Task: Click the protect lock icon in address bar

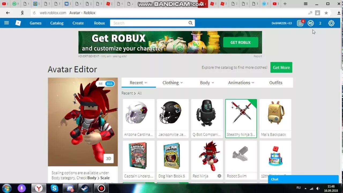Action: pos(318,13)
